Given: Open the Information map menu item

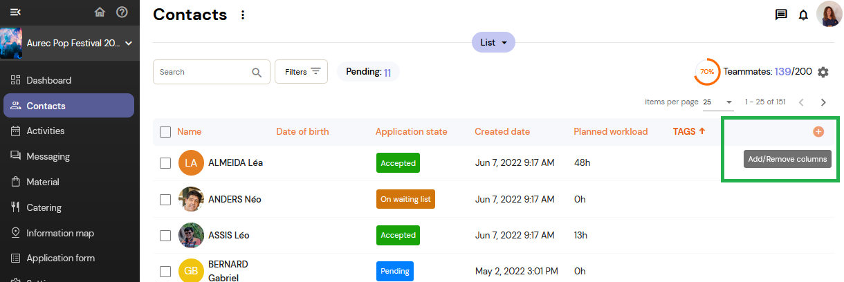Looking at the screenshot, I should [x=68, y=233].
